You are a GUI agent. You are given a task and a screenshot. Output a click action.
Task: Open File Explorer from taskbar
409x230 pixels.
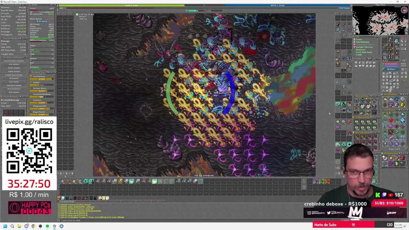point(19,226)
